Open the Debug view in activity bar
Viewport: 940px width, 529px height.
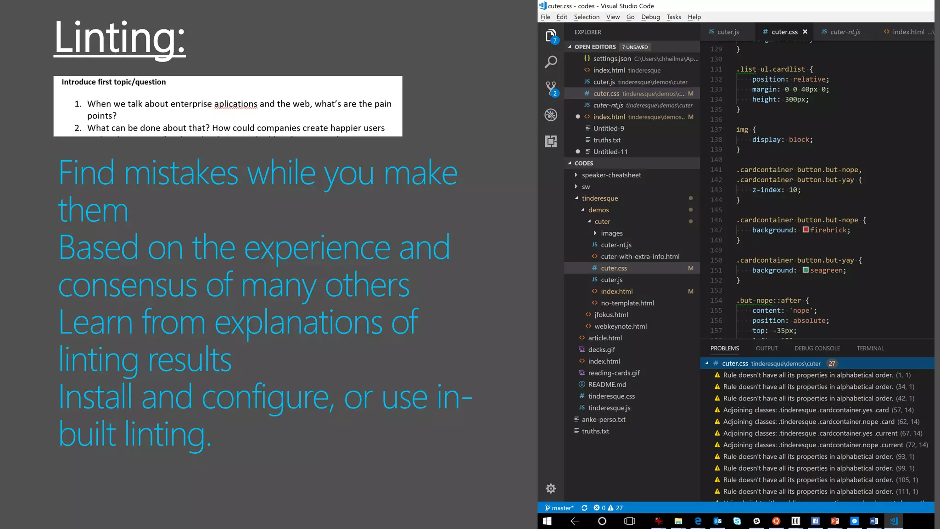point(551,115)
